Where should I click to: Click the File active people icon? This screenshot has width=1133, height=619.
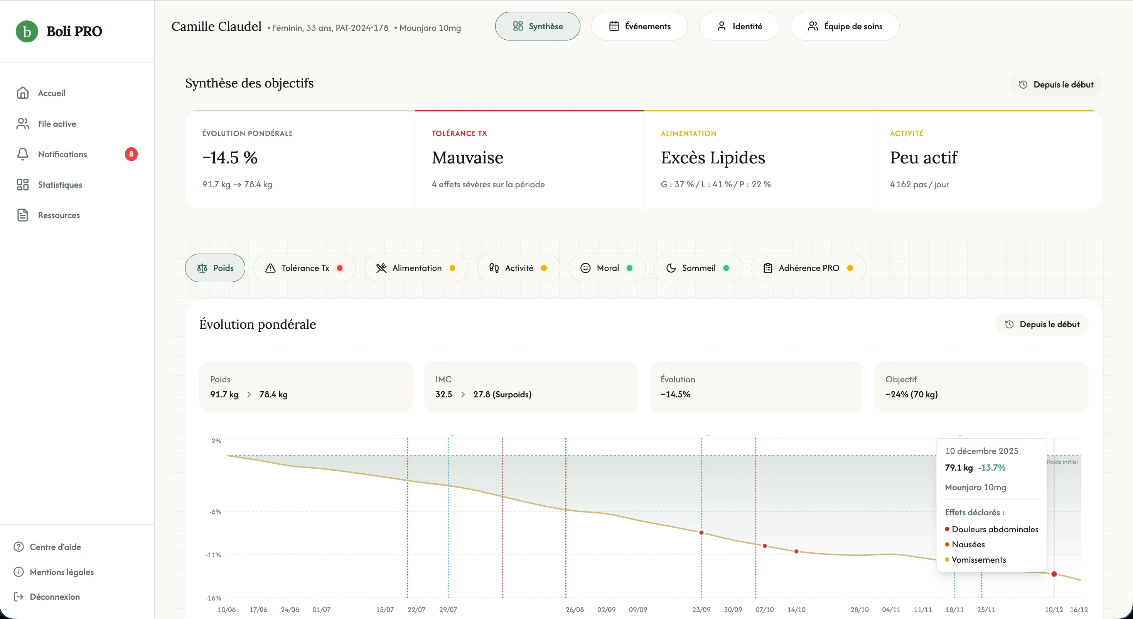(x=22, y=124)
